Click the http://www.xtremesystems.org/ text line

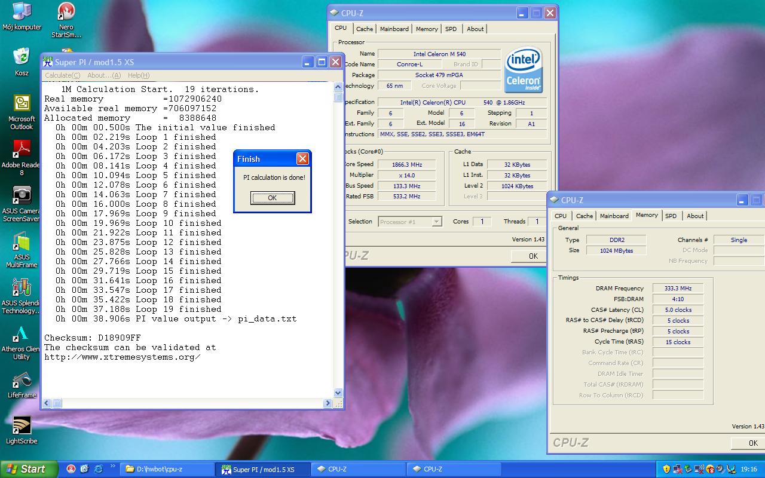pyautogui.click(x=123, y=357)
